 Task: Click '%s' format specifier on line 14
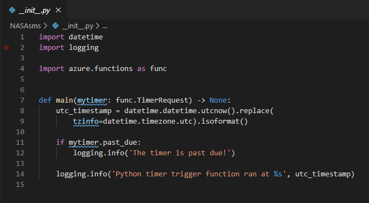[277, 174]
